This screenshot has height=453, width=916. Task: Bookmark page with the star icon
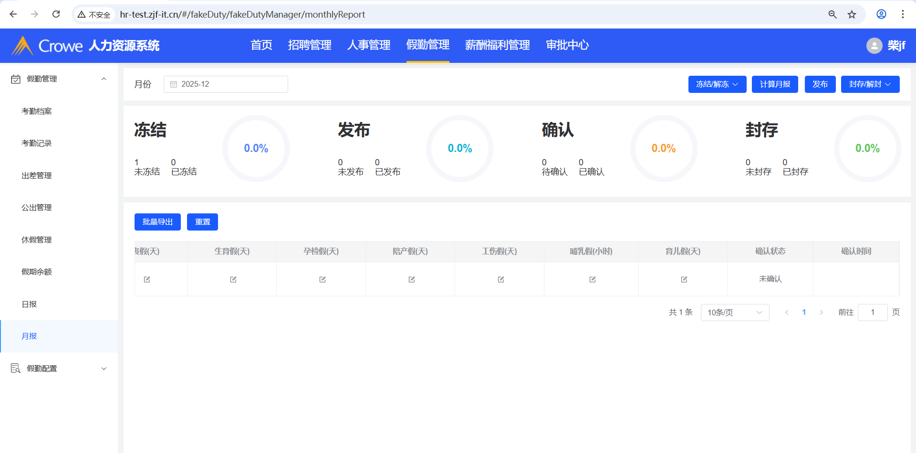852,14
